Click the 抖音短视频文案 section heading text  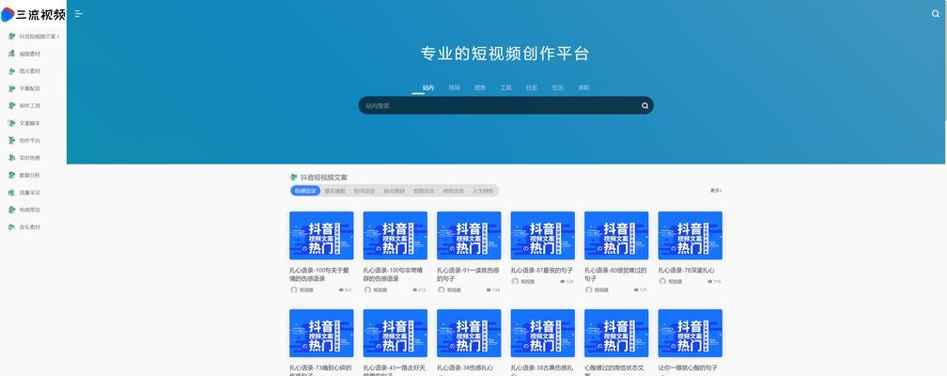(x=324, y=178)
